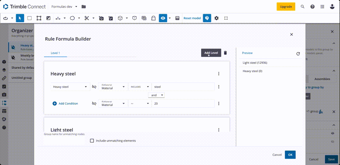Click Reset model in toolbar
340x165 pixels.
(192, 18)
